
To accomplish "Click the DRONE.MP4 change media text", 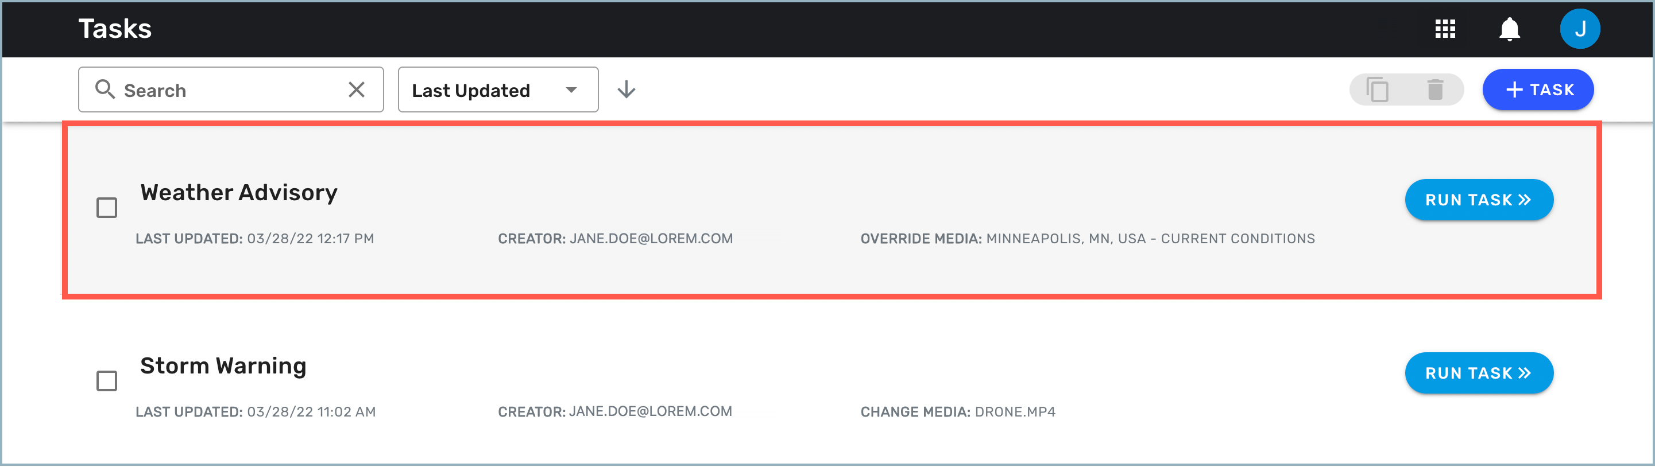I will point(1015,412).
